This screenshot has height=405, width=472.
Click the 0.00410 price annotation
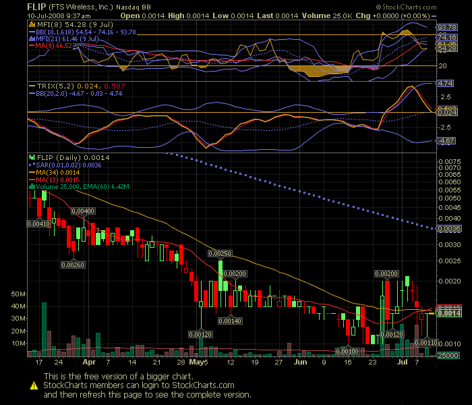[x=38, y=224]
